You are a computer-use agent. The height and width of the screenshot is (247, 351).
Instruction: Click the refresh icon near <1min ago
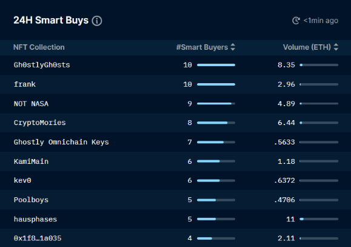(296, 21)
